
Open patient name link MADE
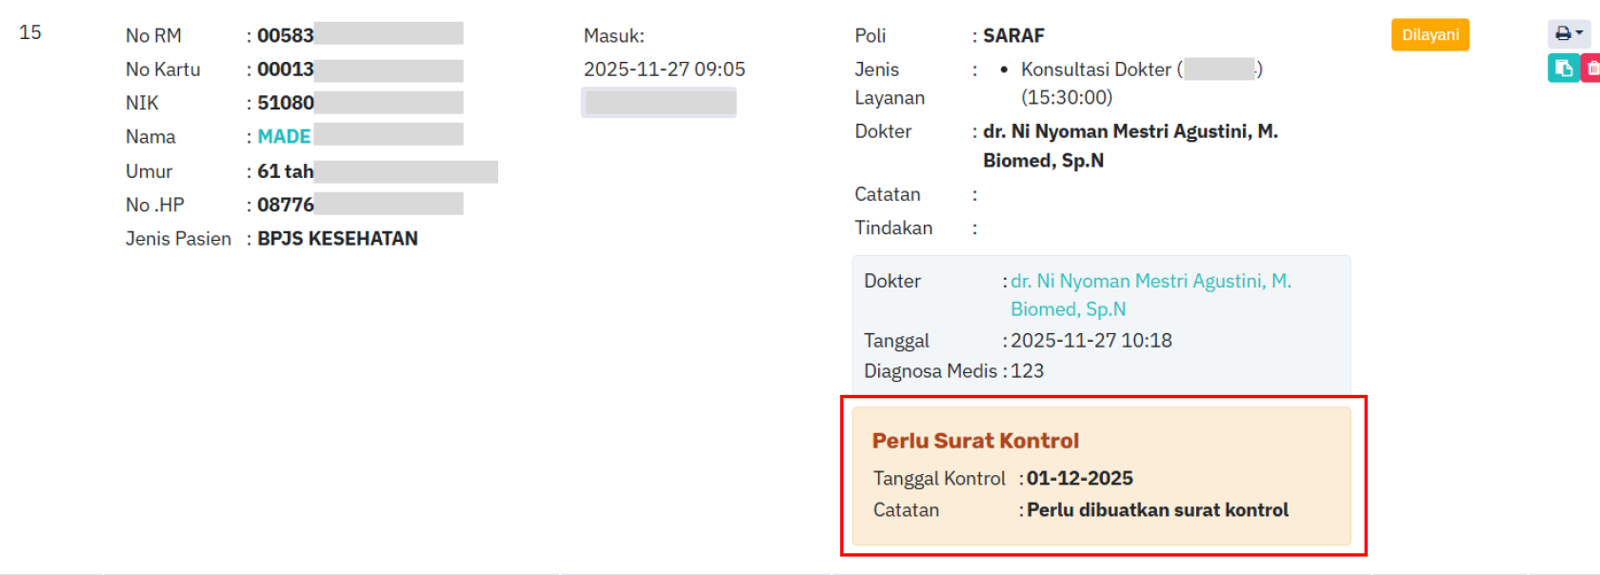(284, 137)
